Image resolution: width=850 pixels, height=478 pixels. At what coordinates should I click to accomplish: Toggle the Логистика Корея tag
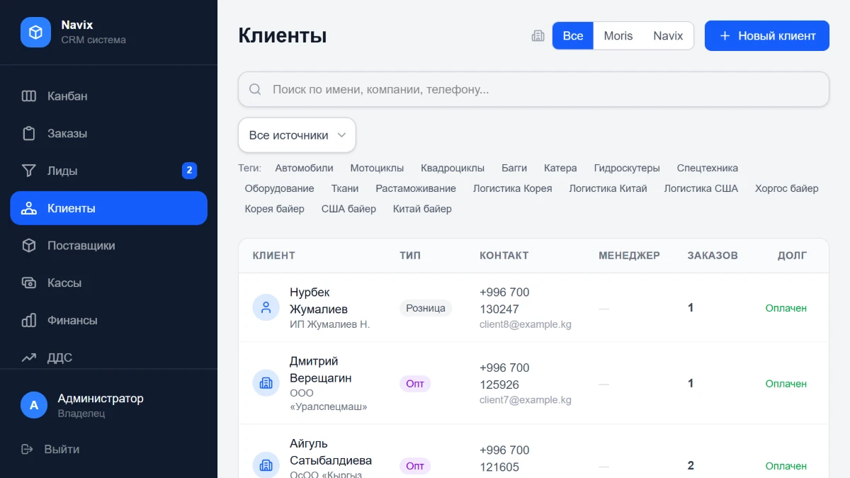(x=513, y=188)
